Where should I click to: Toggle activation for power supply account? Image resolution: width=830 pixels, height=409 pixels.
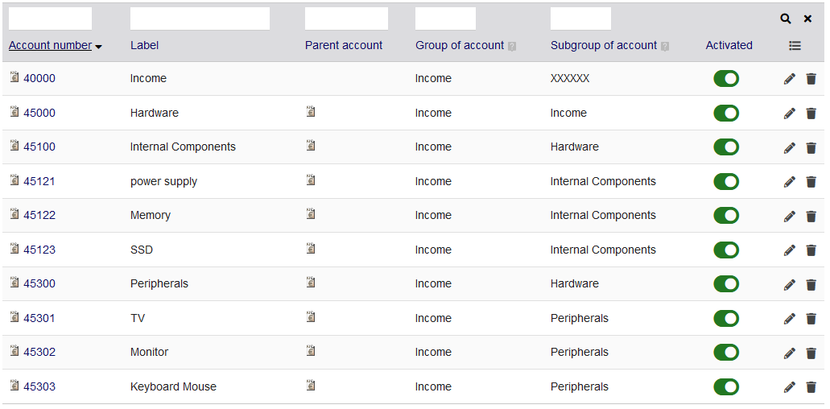(725, 181)
